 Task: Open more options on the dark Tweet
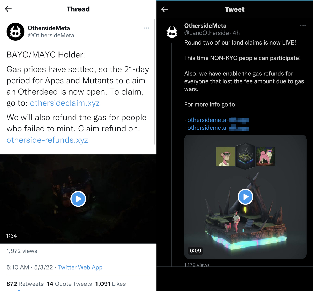pos(303,25)
